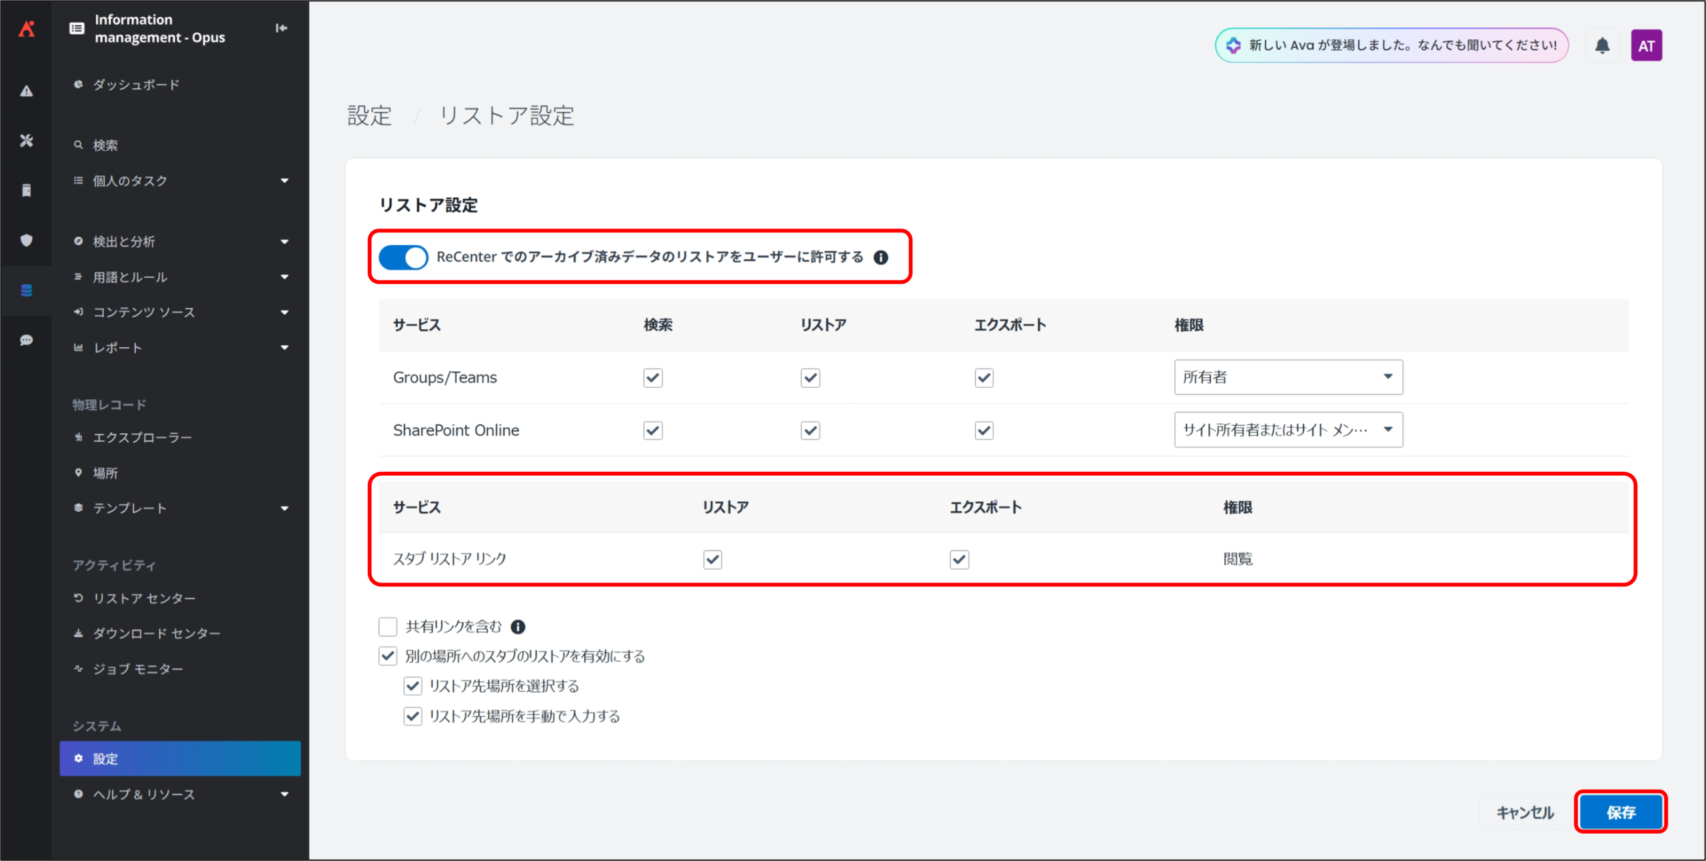Open SharePoint Online permission dropdown

pyautogui.click(x=1287, y=430)
